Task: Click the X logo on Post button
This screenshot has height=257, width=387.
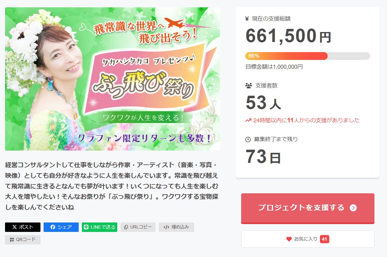Action: point(14,227)
